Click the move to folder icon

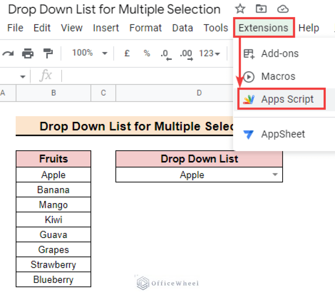coord(261,9)
